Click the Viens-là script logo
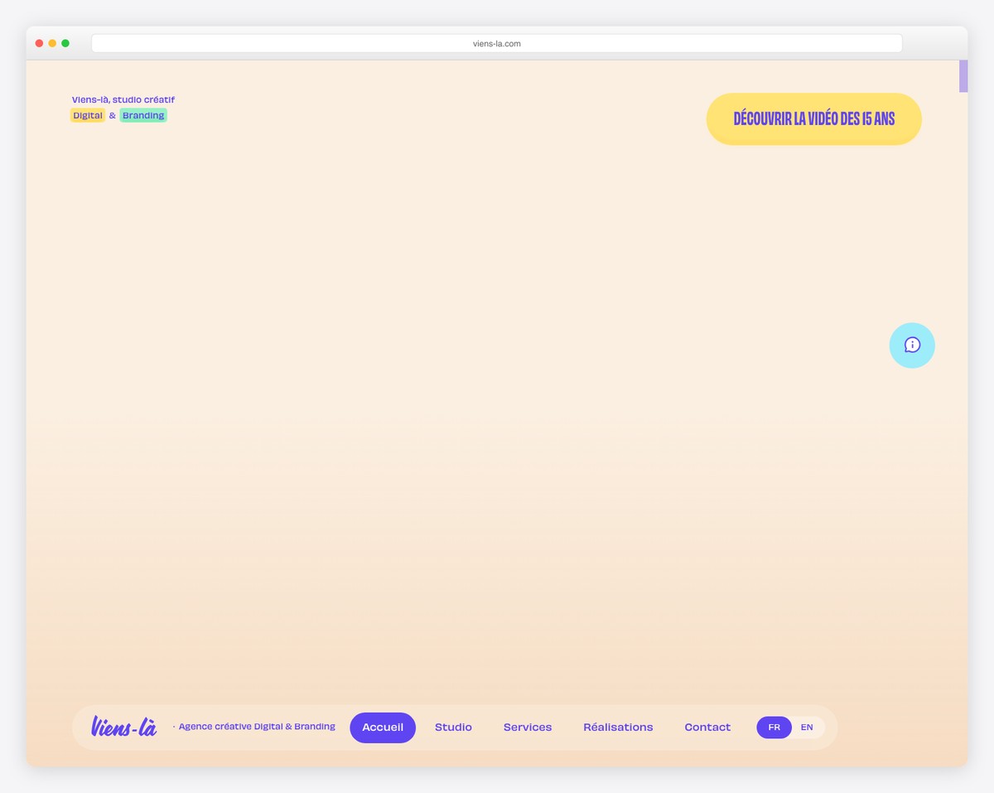Image resolution: width=994 pixels, height=793 pixels. coord(123,727)
